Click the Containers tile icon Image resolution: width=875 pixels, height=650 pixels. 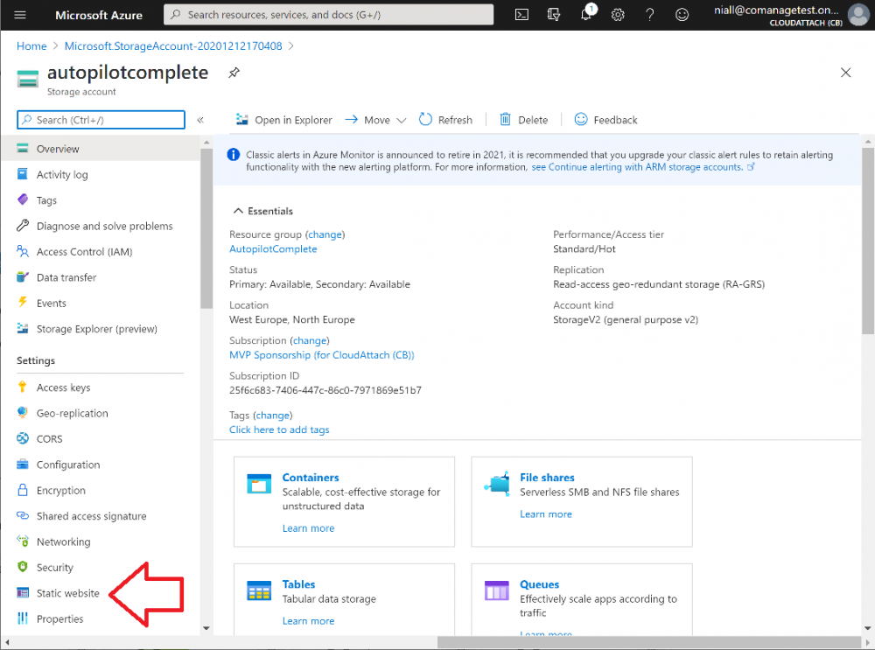click(x=260, y=484)
